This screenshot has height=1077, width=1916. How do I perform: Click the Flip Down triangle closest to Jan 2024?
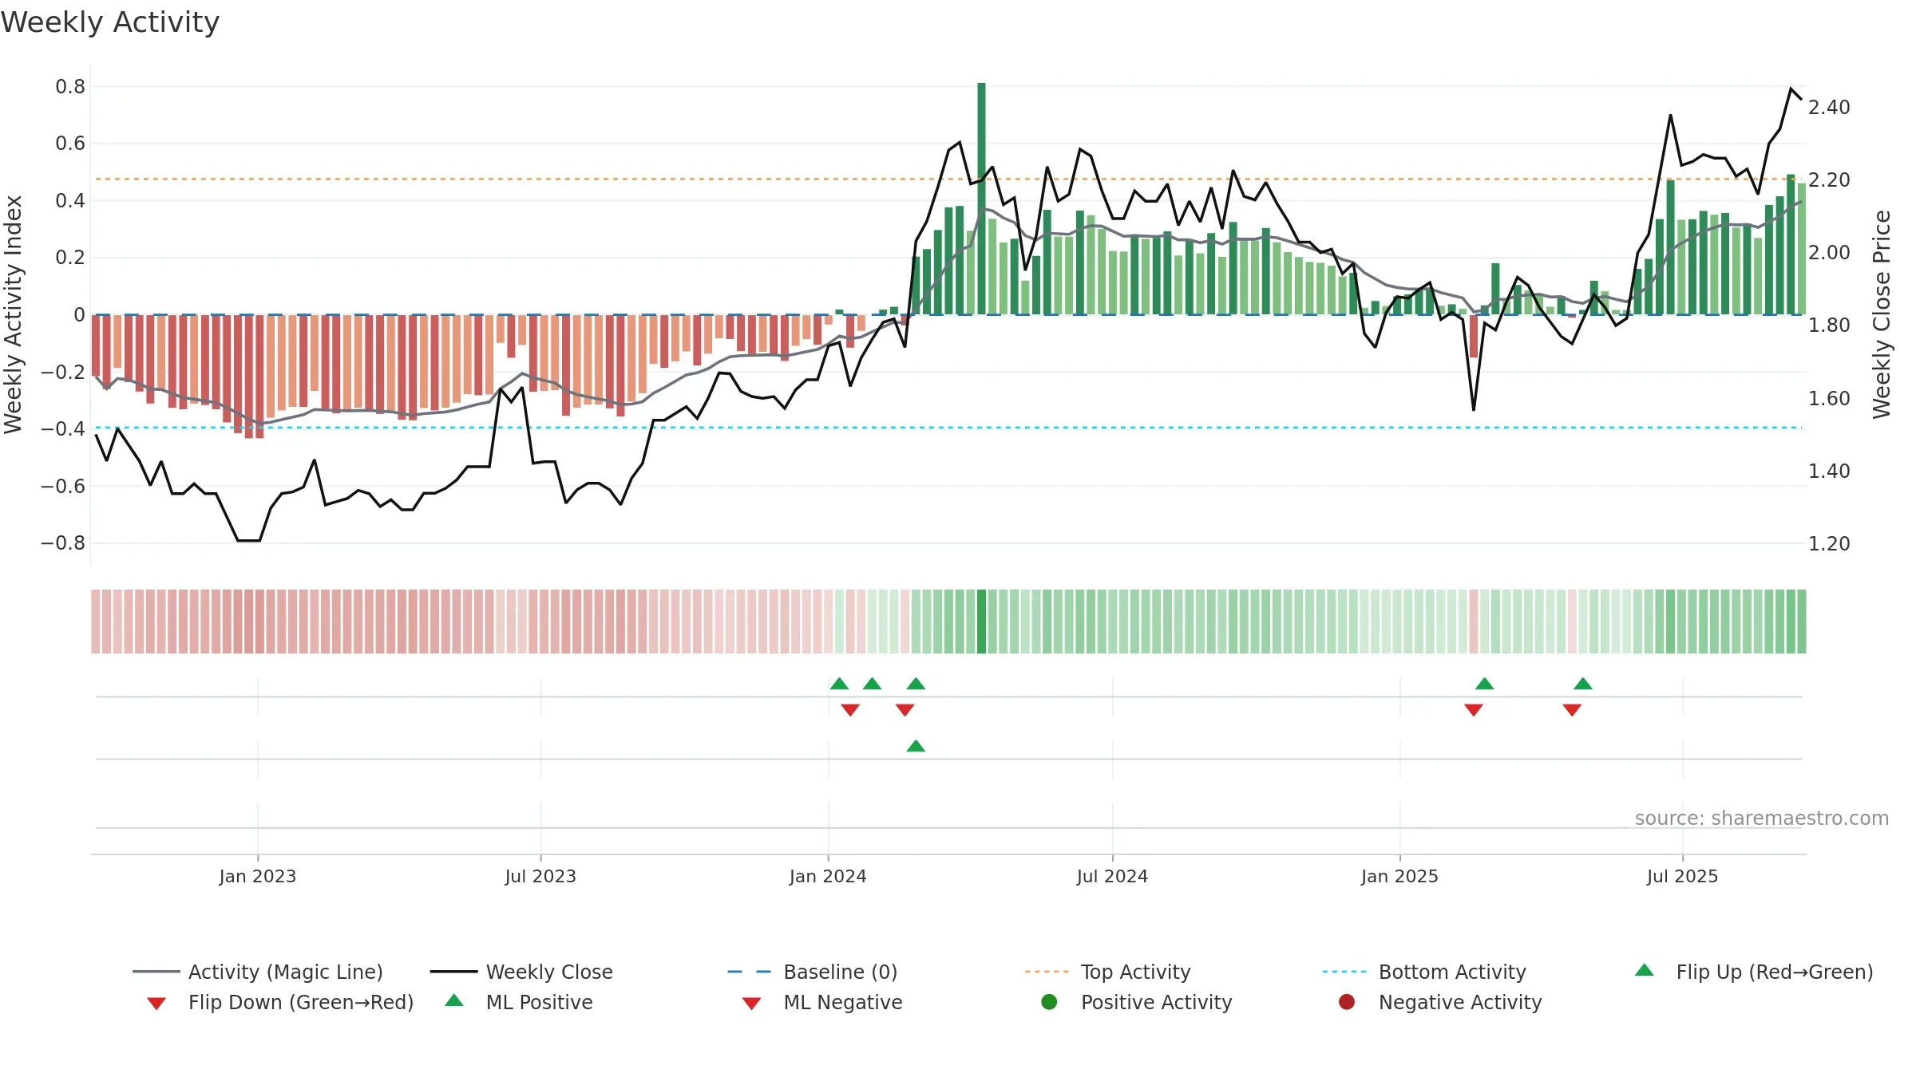[850, 710]
